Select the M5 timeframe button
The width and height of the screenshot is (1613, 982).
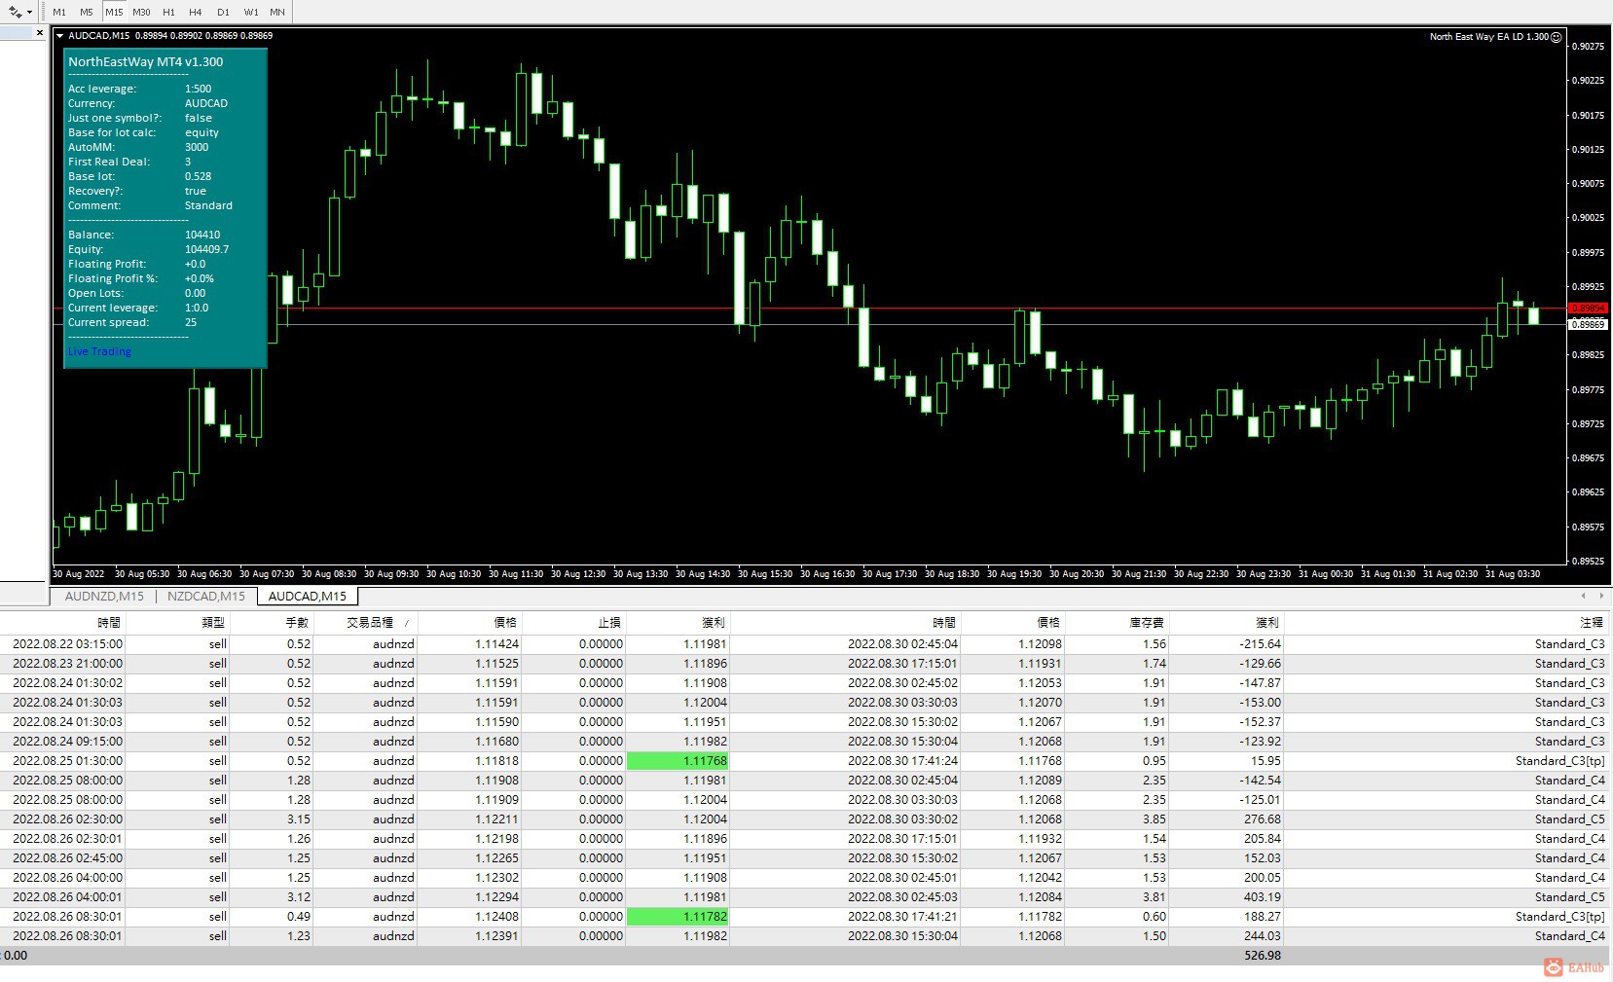coord(87,12)
